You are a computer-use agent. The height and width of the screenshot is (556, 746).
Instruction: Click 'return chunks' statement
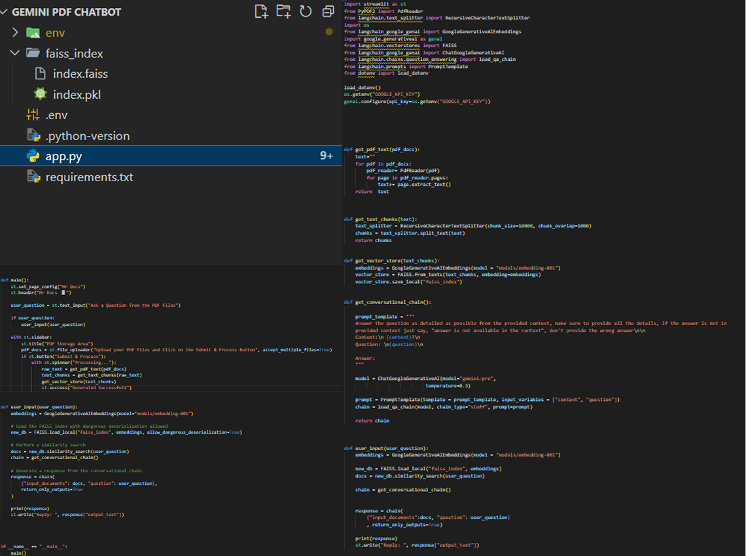click(x=374, y=240)
